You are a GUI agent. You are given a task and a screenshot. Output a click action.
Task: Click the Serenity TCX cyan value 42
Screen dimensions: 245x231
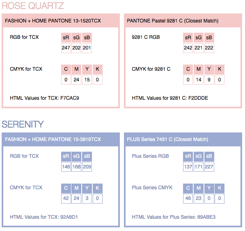[x=66, y=198]
